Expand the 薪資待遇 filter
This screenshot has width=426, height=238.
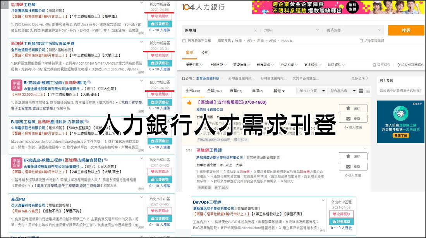(x=242, y=65)
